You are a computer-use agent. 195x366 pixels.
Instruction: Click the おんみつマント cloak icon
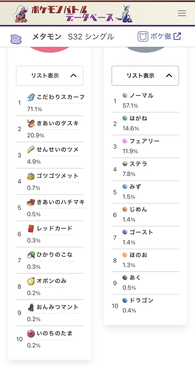(31, 307)
